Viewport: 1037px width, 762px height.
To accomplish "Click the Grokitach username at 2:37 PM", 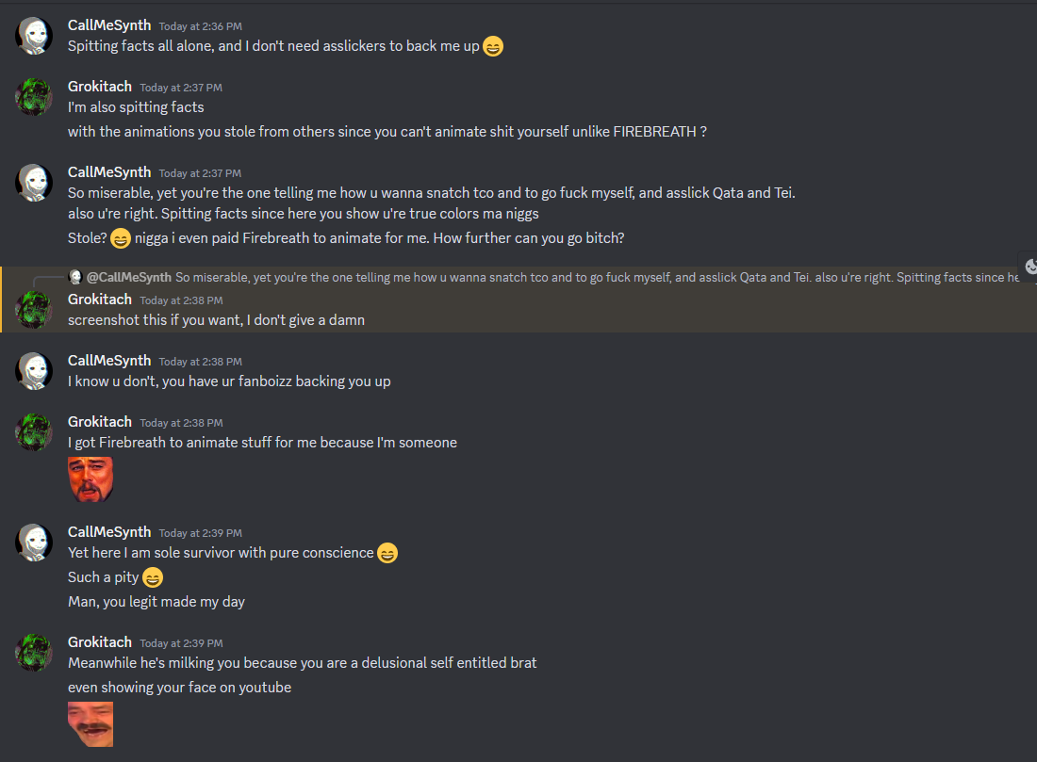I will point(100,87).
